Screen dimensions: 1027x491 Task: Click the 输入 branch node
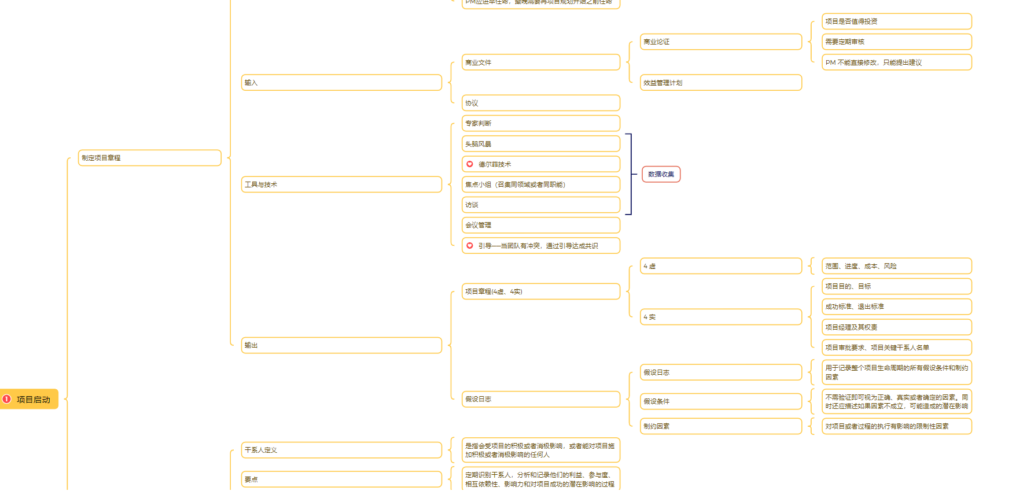pos(341,83)
